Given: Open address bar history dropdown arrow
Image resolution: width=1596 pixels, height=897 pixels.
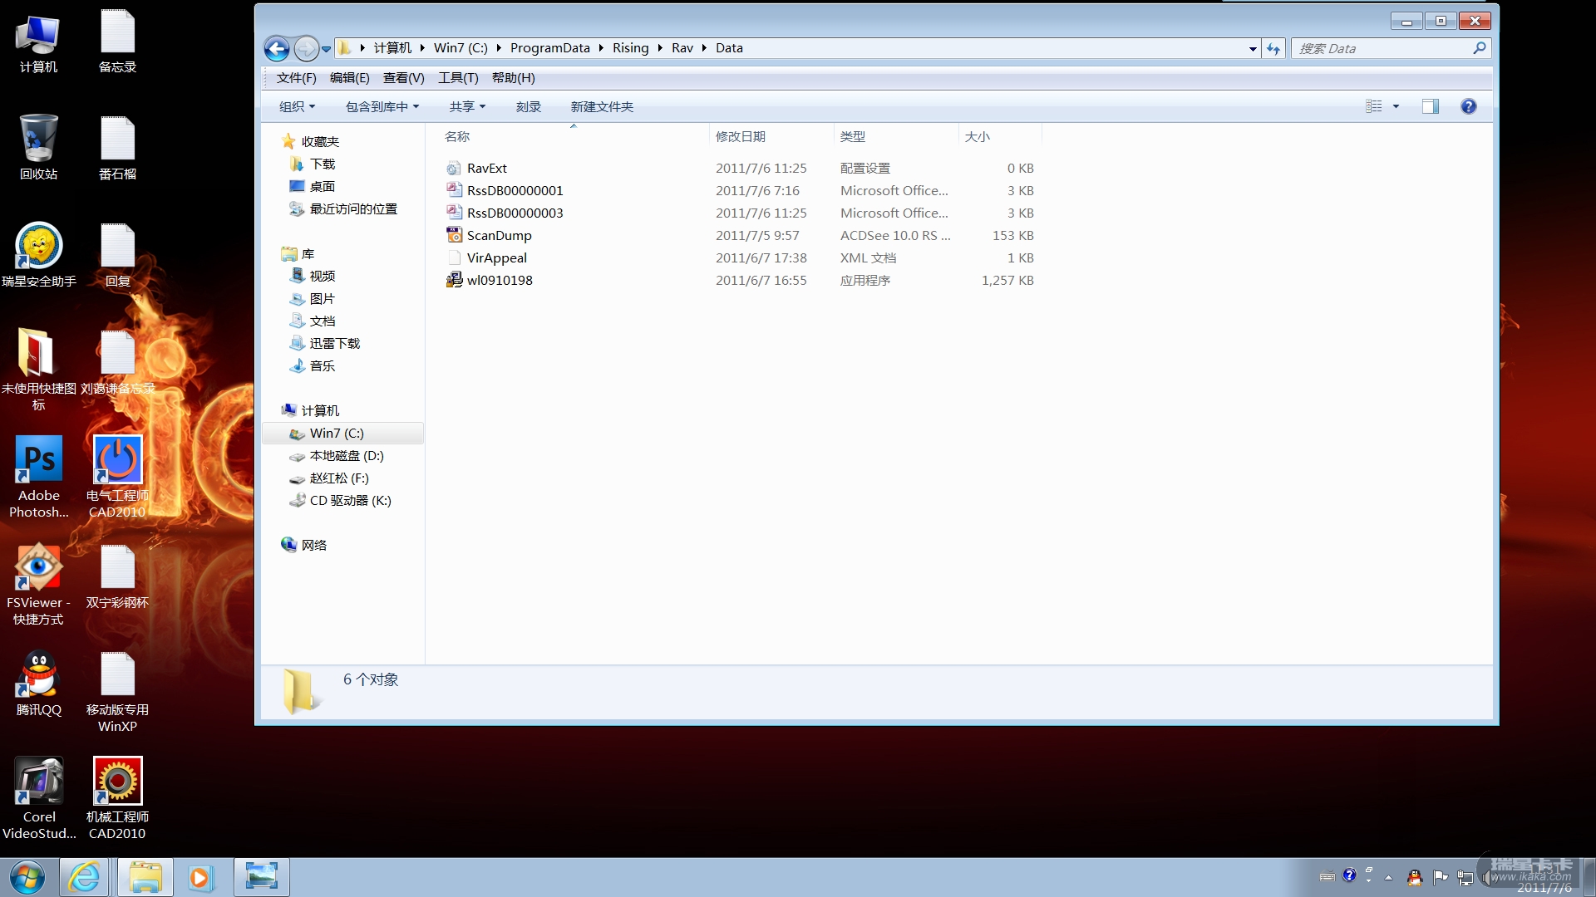Looking at the screenshot, I should 1253,49.
